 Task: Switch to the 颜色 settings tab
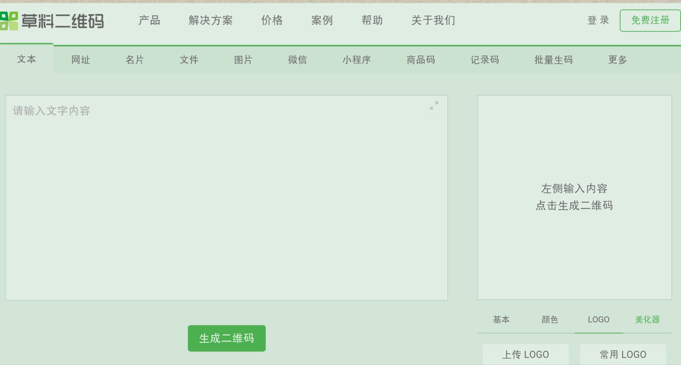point(550,320)
